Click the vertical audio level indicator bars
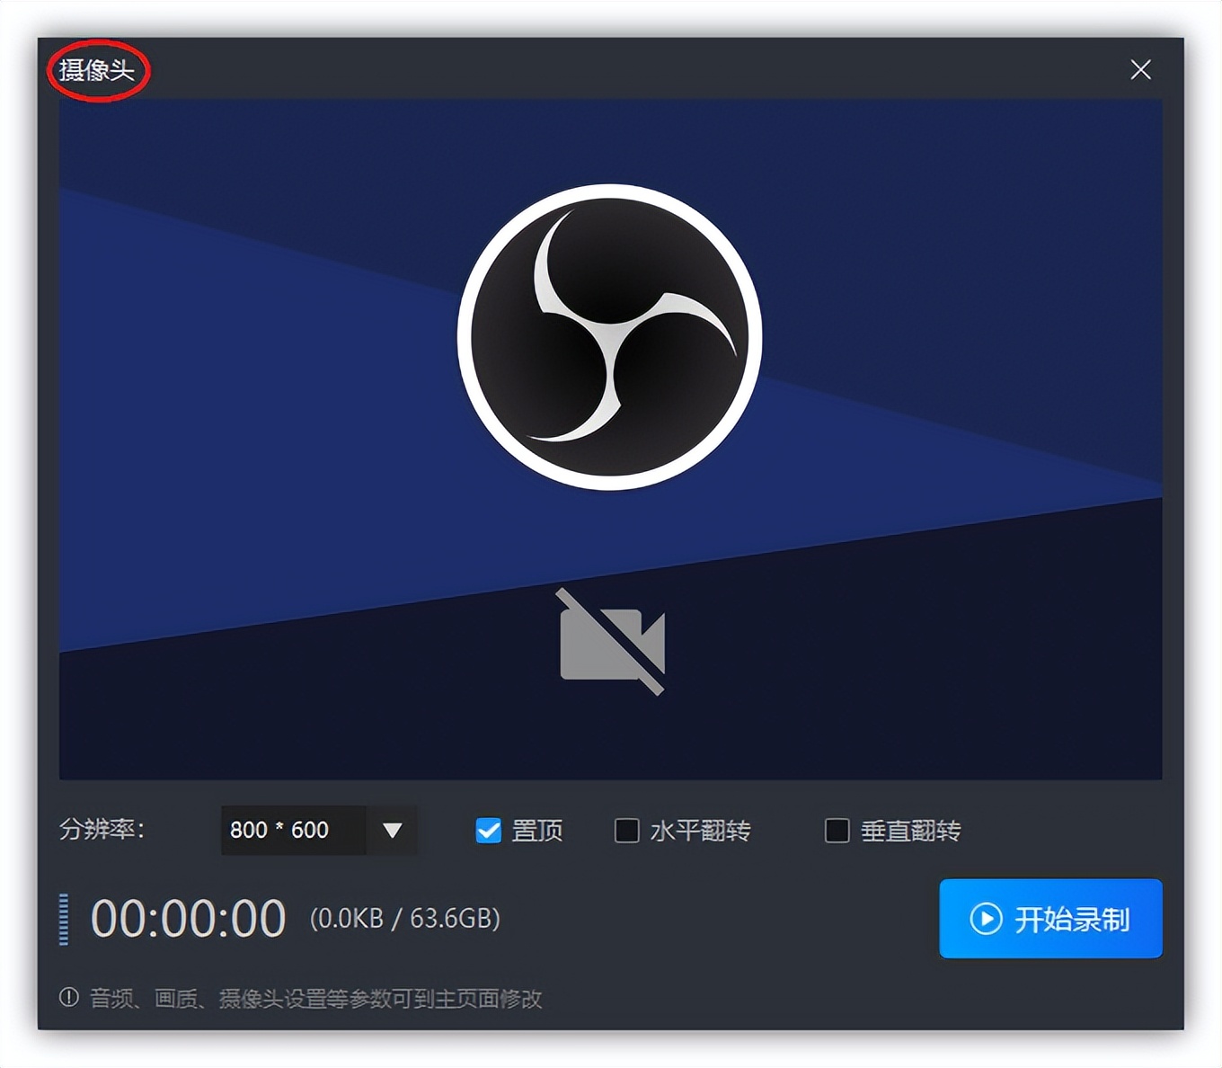 tap(62, 919)
